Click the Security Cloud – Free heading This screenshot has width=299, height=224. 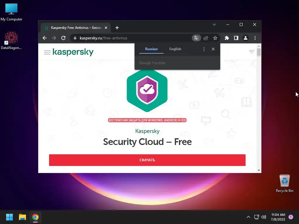(147, 142)
